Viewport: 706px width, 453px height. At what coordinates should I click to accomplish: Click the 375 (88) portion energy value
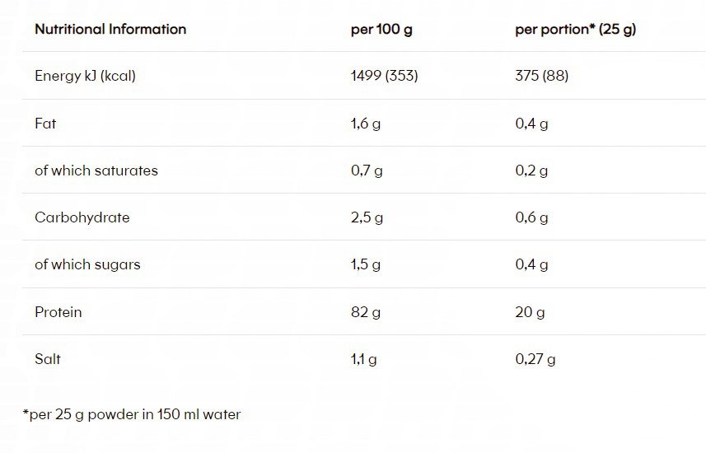pyautogui.click(x=541, y=76)
